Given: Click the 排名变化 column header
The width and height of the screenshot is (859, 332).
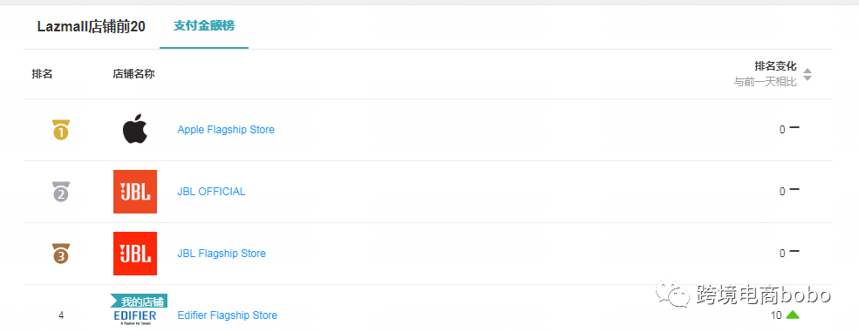Looking at the screenshot, I should (x=775, y=67).
